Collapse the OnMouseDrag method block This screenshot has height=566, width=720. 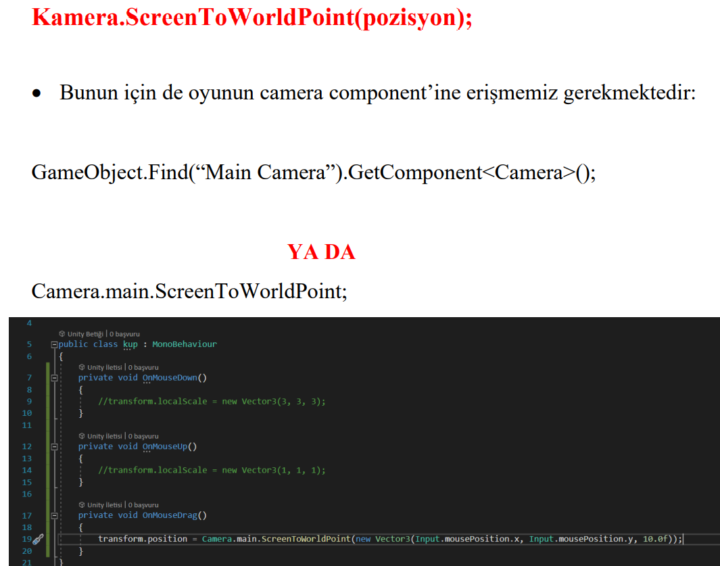pyautogui.click(x=65, y=515)
